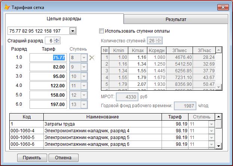Click the Старший разряд value field 6
Screen dimensions: 233x166
pos(50,40)
